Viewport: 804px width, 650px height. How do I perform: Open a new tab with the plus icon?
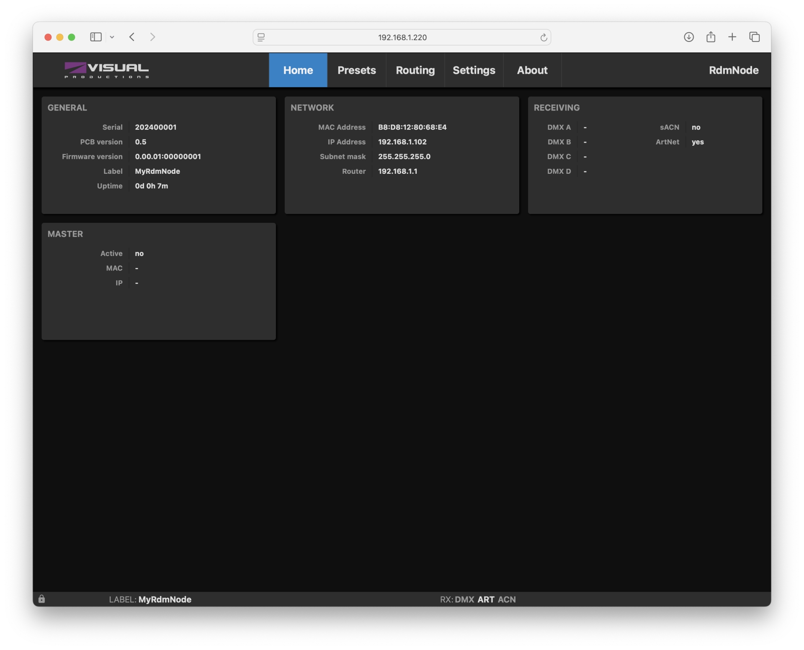click(x=732, y=37)
